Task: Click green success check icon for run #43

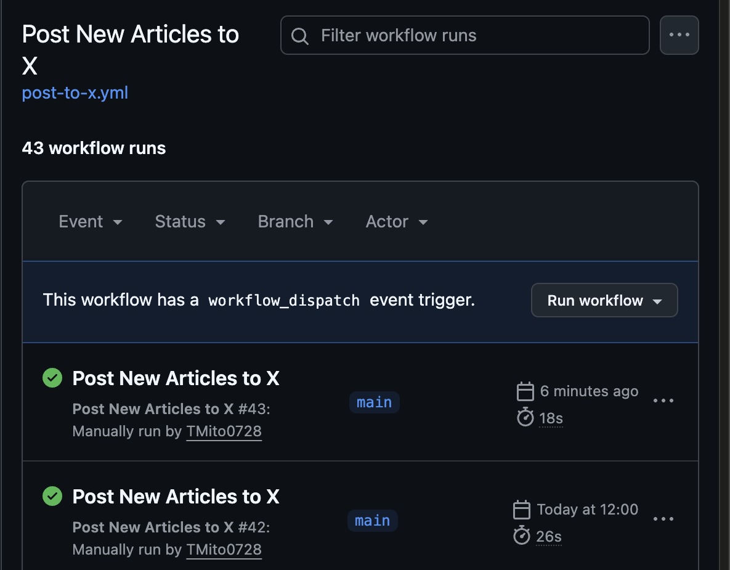Action: tap(52, 378)
